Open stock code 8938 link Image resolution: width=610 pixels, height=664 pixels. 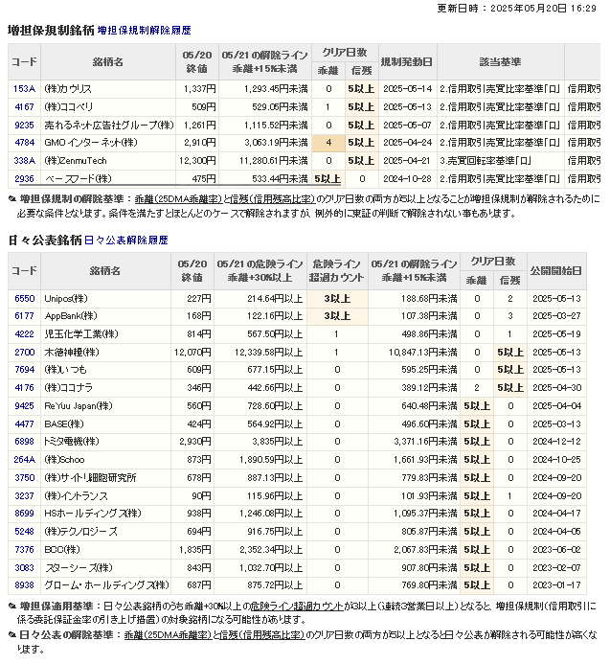(x=24, y=585)
